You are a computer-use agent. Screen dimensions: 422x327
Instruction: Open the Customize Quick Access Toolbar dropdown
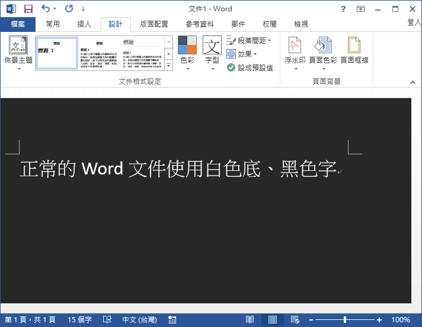point(83,9)
